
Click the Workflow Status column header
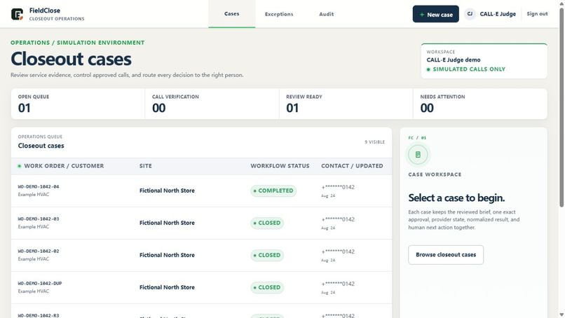coord(280,166)
